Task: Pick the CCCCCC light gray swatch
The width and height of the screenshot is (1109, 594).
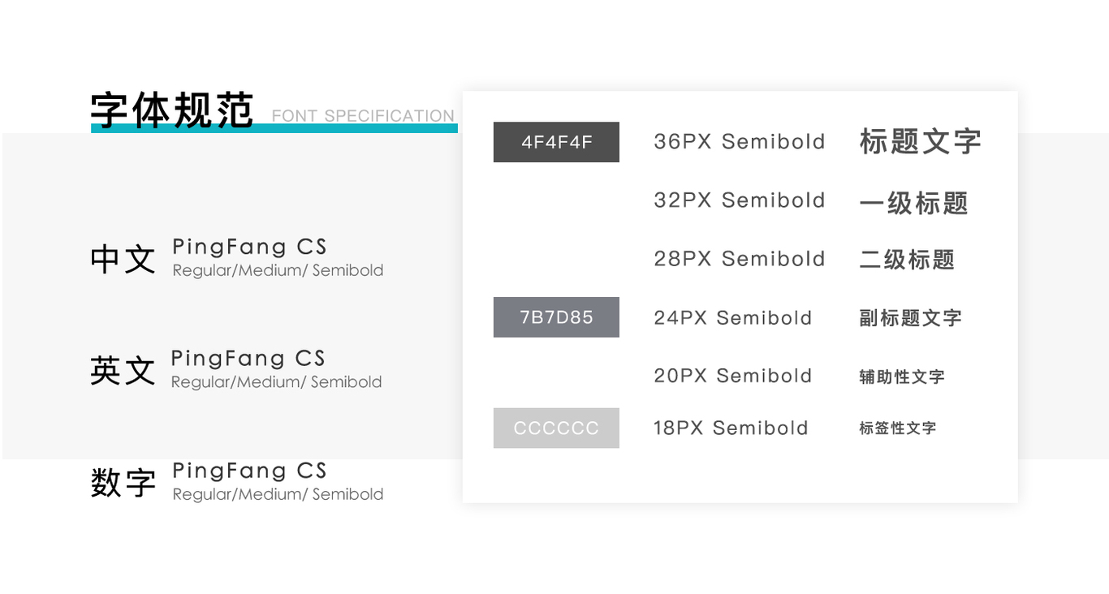Action: point(556,428)
